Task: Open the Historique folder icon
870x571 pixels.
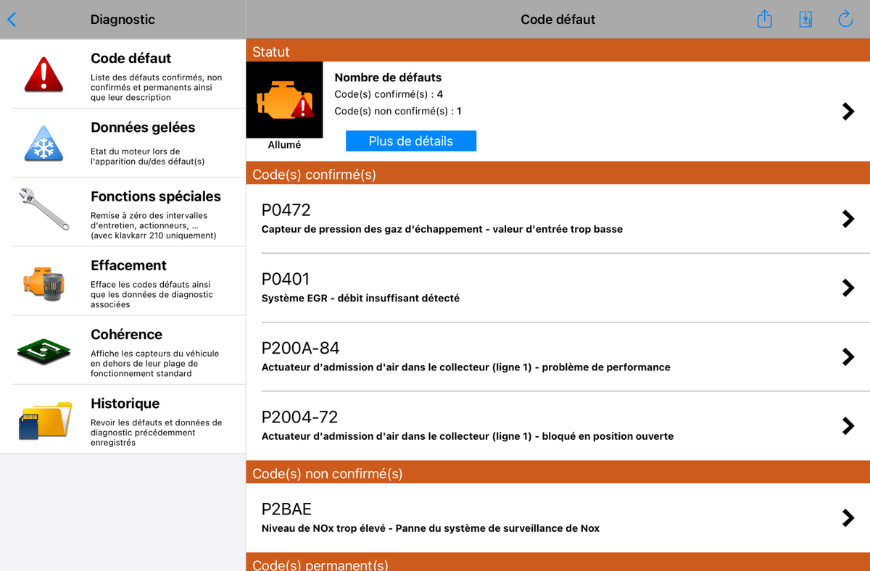Action: click(44, 420)
